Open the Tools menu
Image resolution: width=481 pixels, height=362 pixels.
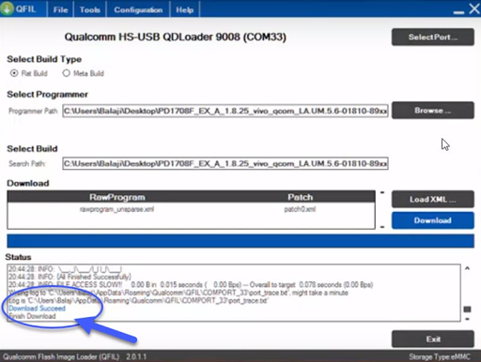[x=89, y=9]
